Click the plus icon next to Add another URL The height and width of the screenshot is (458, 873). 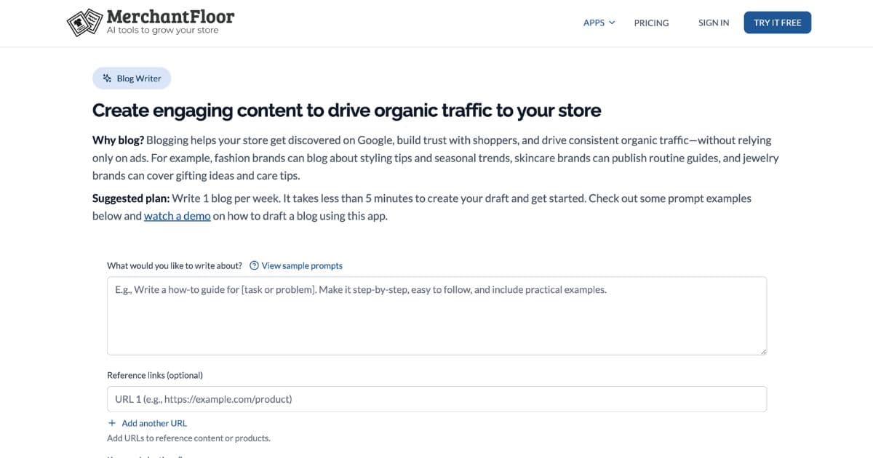(111, 422)
